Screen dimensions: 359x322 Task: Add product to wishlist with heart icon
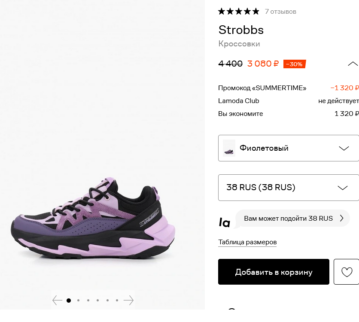[347, 272]
